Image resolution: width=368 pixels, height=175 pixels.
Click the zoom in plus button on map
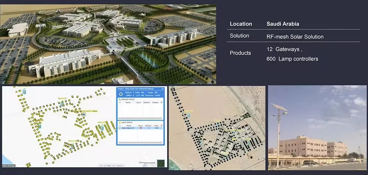(x=153, y=165)
